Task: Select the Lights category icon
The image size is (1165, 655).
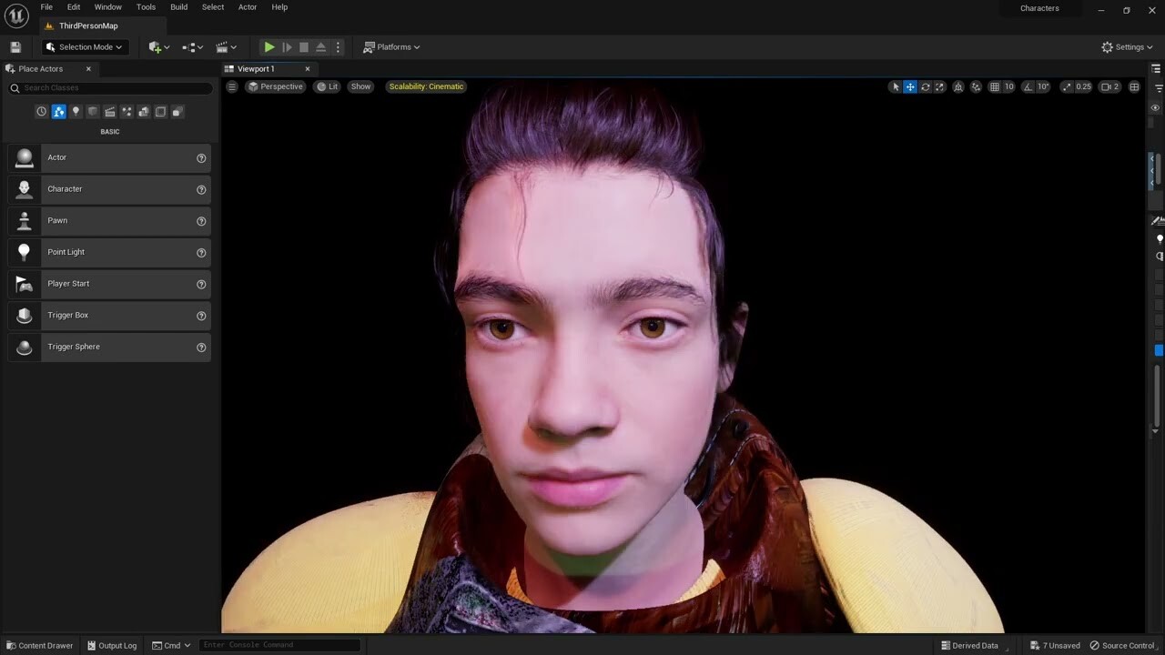Action: tap(76, 112)
